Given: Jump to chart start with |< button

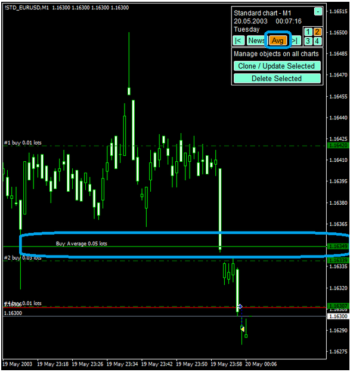Looking at the screenshot, I should (x=239, y=41).
